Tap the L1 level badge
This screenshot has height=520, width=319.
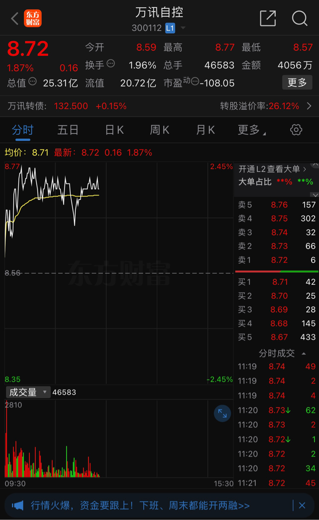(170, 28)
